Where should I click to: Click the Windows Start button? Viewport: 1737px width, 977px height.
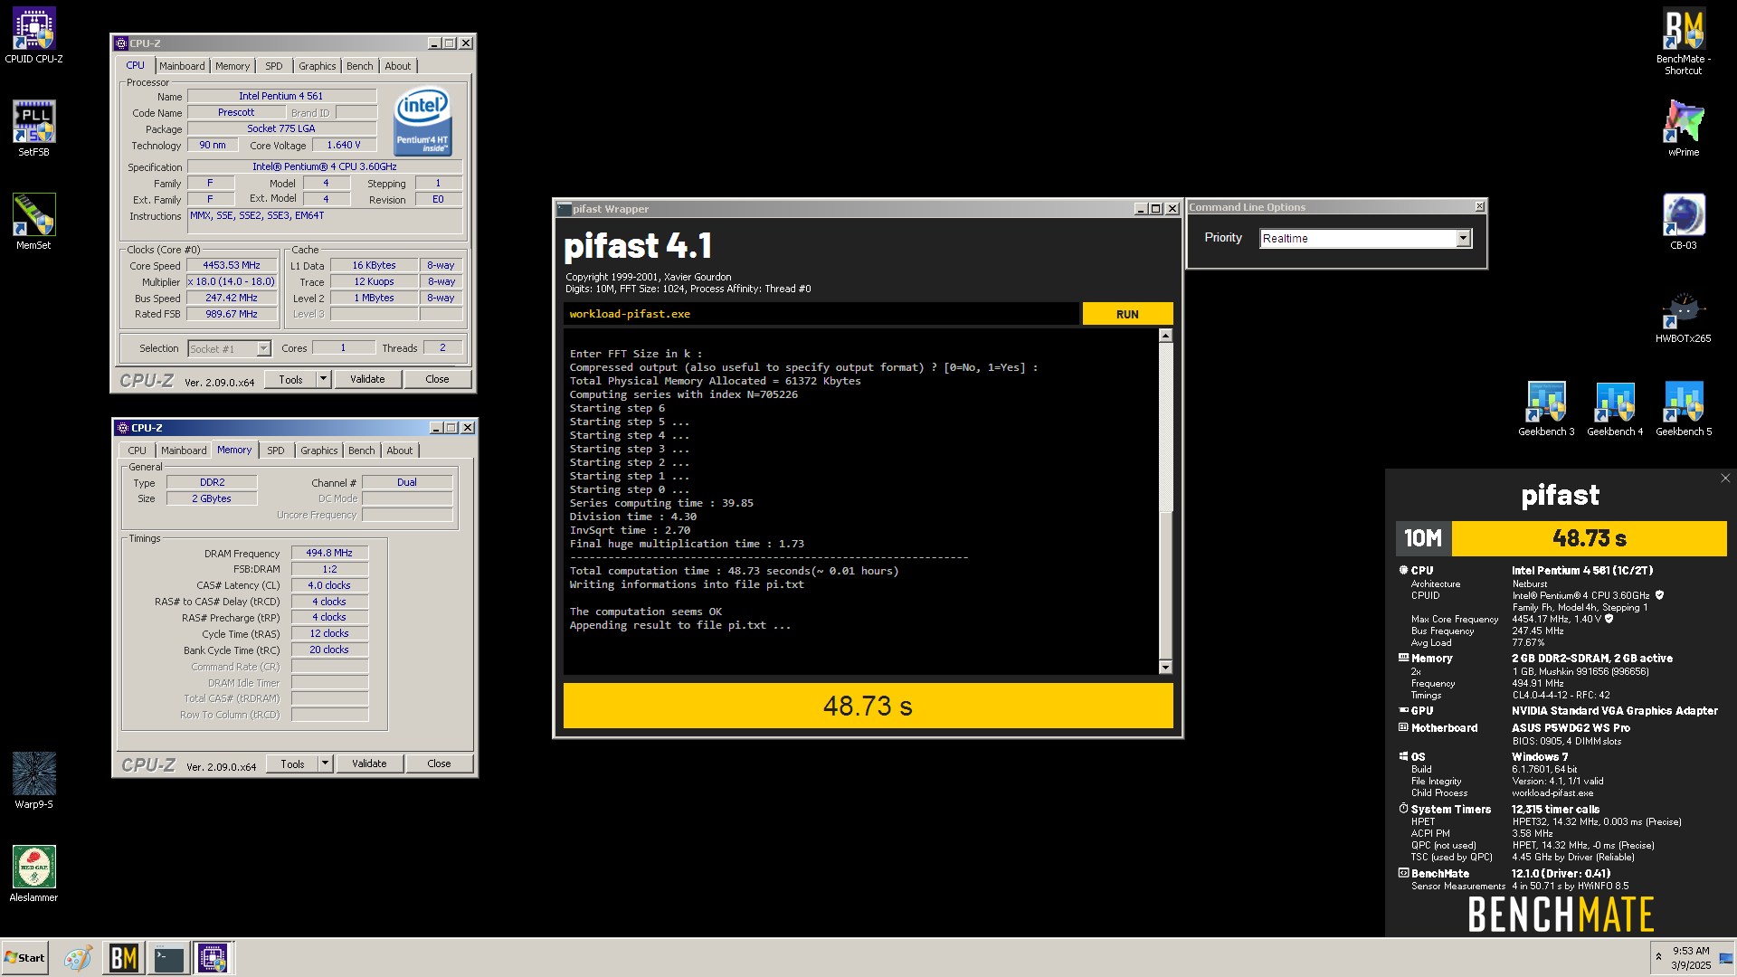(24, 958)
